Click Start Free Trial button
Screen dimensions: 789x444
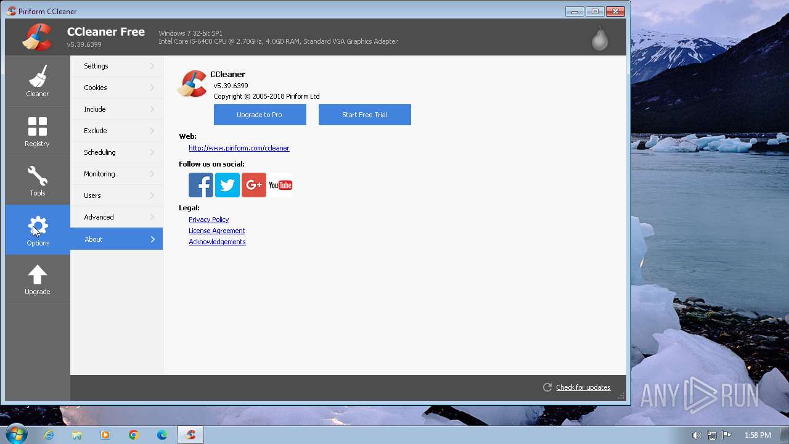pyautogui.click(x=365, y=115)
